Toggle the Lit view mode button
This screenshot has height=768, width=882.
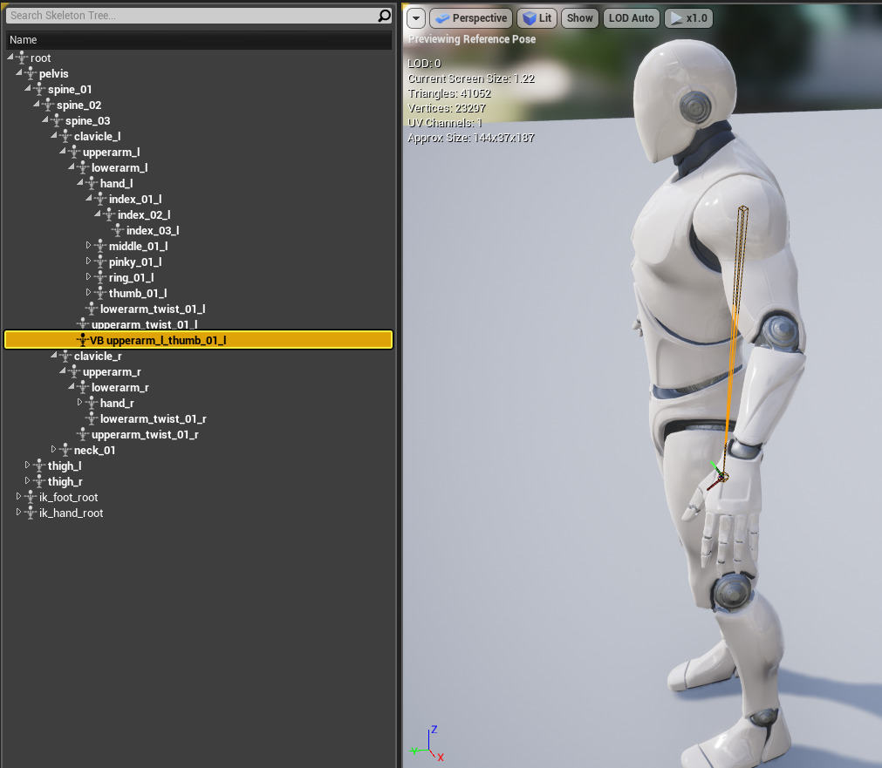pos(537,18)
